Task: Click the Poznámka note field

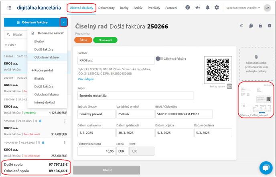Action: pyautogui.click(x=82, y=33)
